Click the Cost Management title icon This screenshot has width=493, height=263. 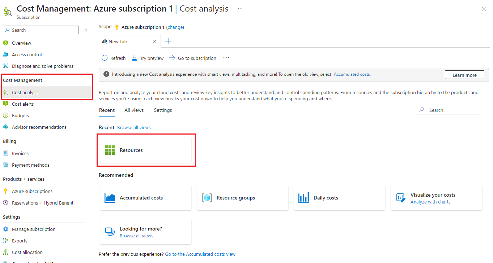click(8, 11)
